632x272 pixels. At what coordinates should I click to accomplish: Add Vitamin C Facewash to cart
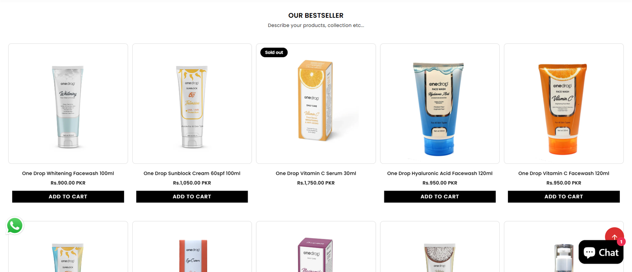pos(564,197)
